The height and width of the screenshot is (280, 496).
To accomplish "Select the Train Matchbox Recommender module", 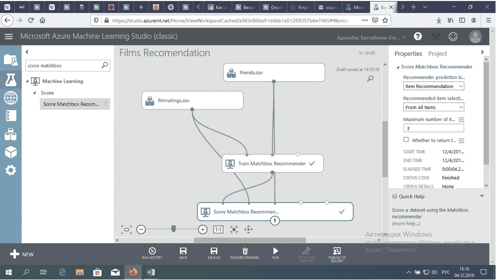I will tap(272, 163).
